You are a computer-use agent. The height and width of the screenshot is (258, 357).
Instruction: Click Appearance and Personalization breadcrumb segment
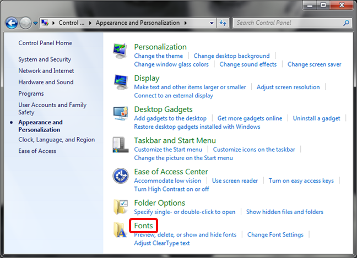click(x=138, y=23)
